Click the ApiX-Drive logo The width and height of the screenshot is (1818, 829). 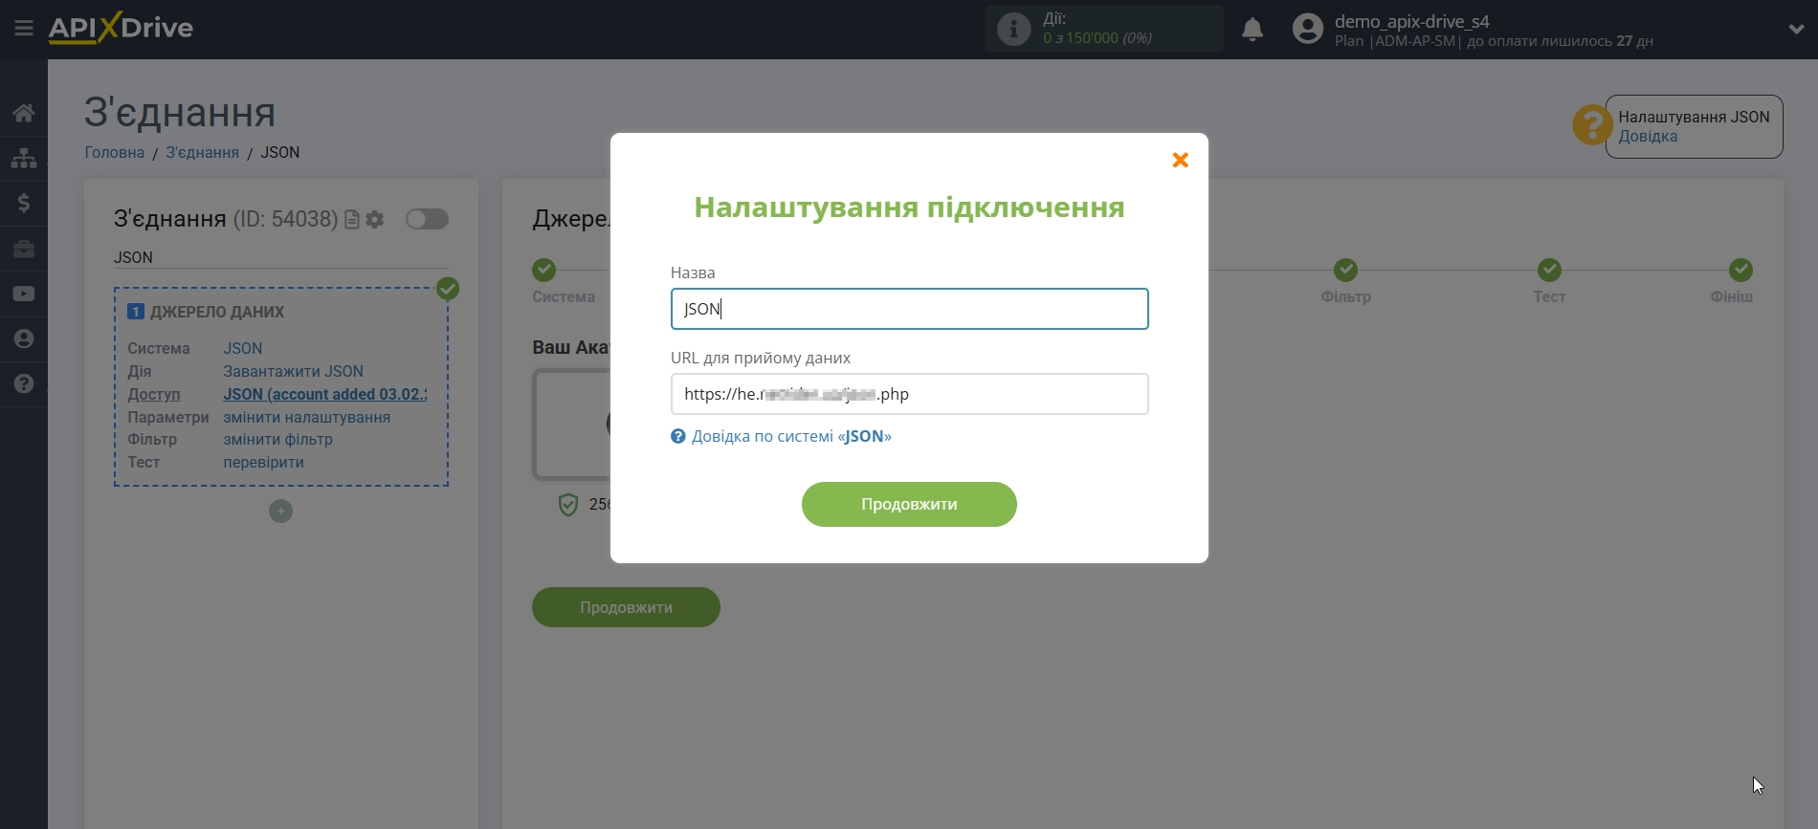coord(121,28)
